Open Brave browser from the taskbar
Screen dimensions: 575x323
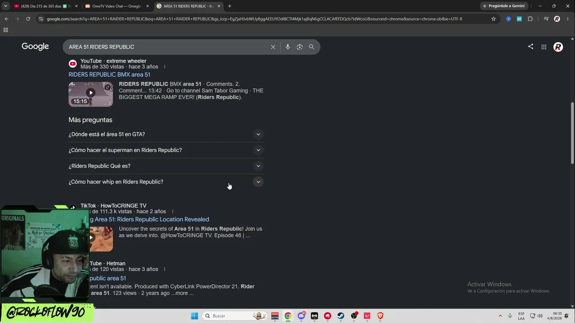click(380, 316)
